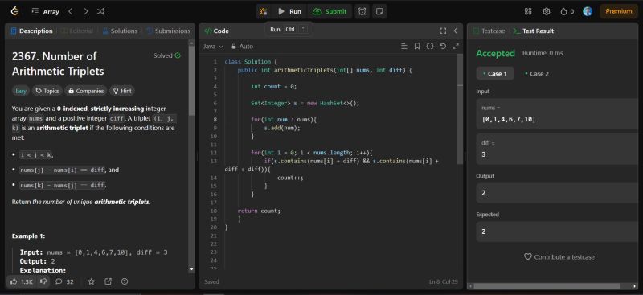This screenshot has width=643, height=295.
Task: Click the Premium button
Action: click(x=619, y=11)
